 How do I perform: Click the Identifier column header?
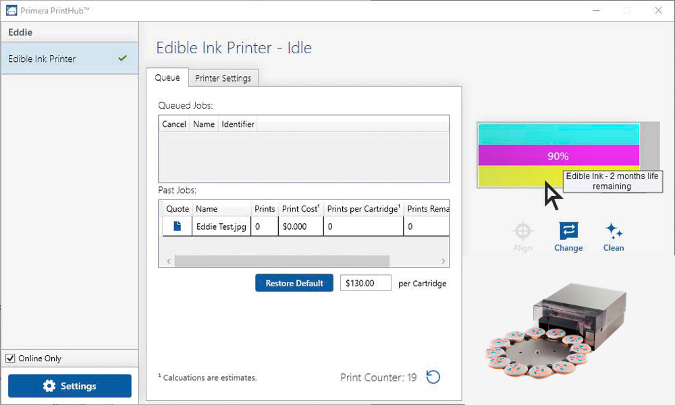tap(238, 124)
